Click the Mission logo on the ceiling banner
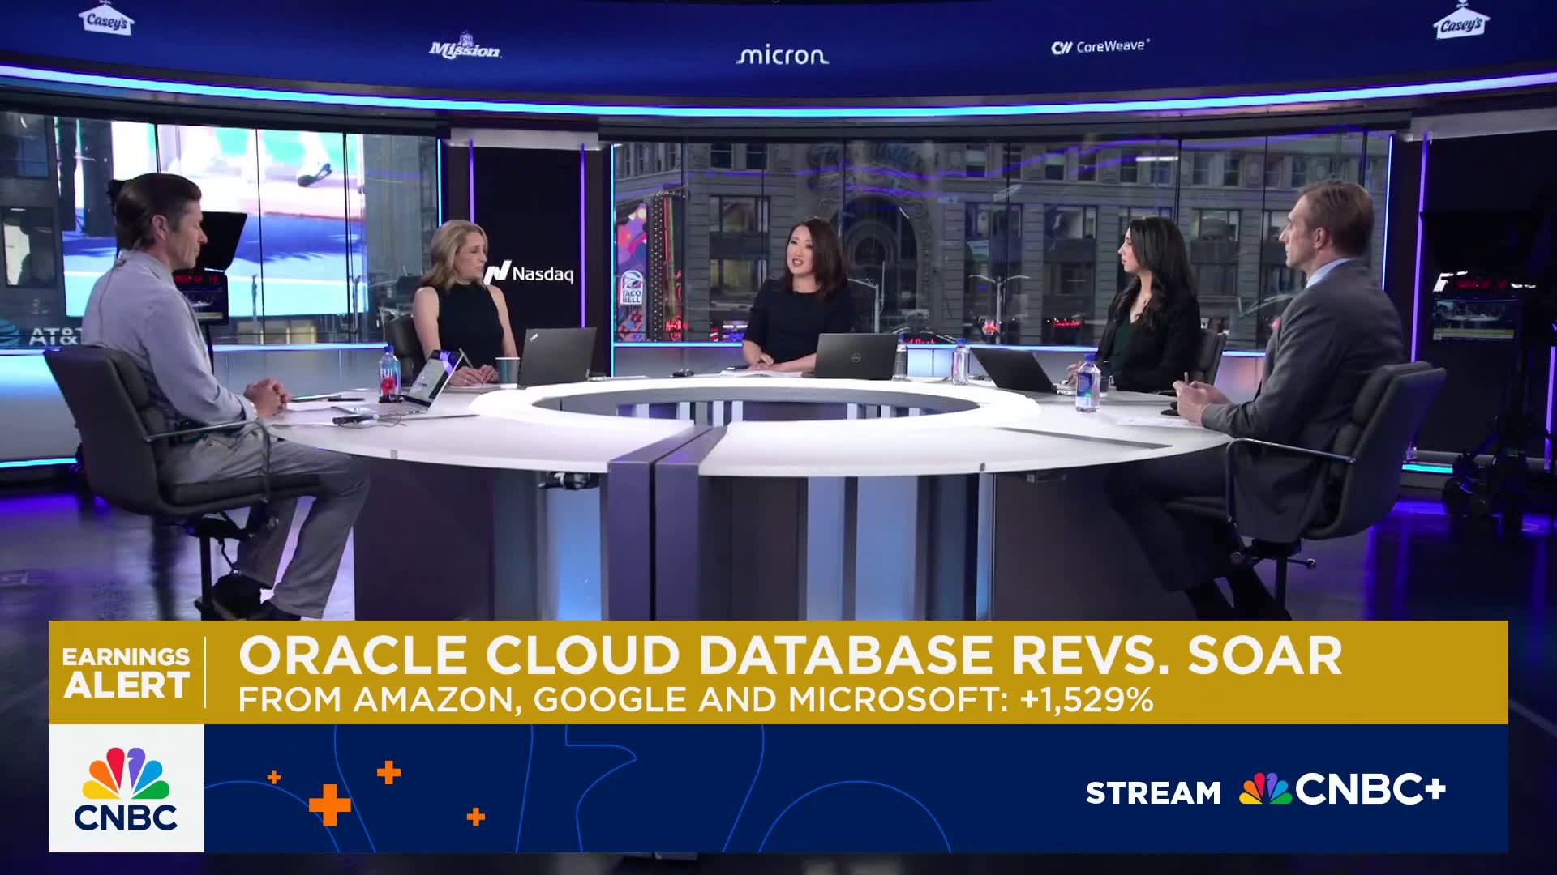 pyautogui.click(x=465, y=47)
